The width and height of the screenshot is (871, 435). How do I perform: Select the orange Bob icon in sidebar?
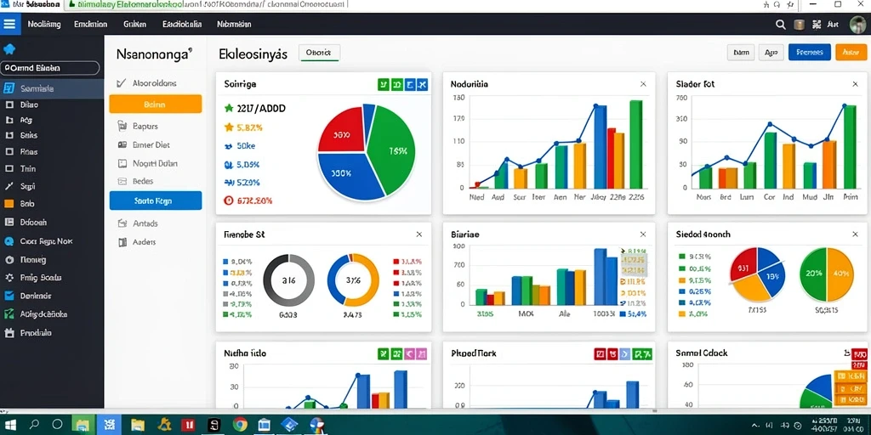9,204
